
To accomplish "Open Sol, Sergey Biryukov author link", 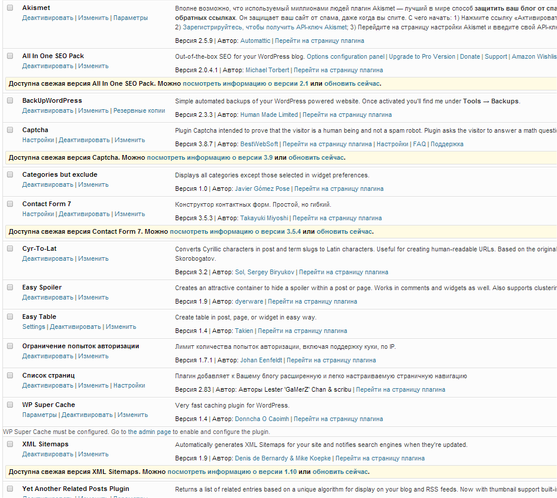I will coord(264,272).
